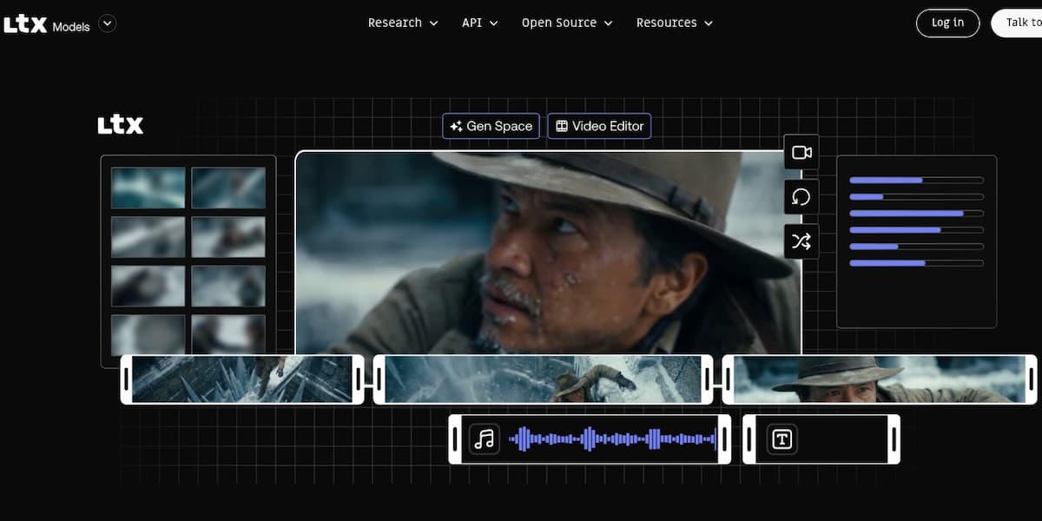
Task: Grab right trim handle of ice spikes clip
Action: (x=359, y=379)
